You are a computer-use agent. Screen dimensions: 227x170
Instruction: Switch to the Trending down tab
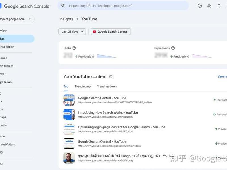(107, 86)
